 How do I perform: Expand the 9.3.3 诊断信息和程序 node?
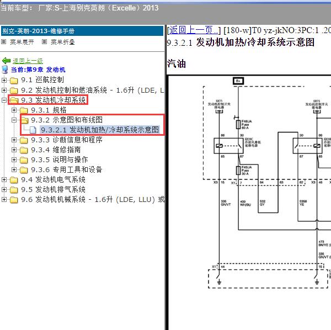(14, 140)
